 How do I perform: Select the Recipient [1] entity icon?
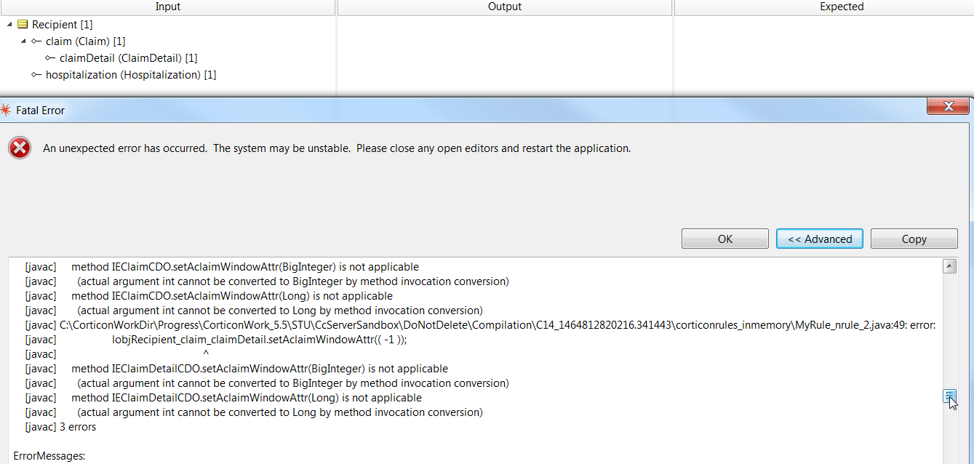coord(23,25)
